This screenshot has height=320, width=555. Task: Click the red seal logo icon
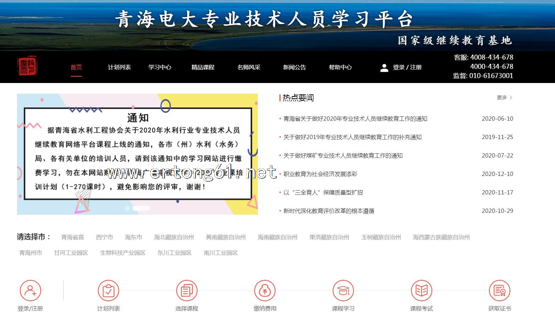coord(27,66)
